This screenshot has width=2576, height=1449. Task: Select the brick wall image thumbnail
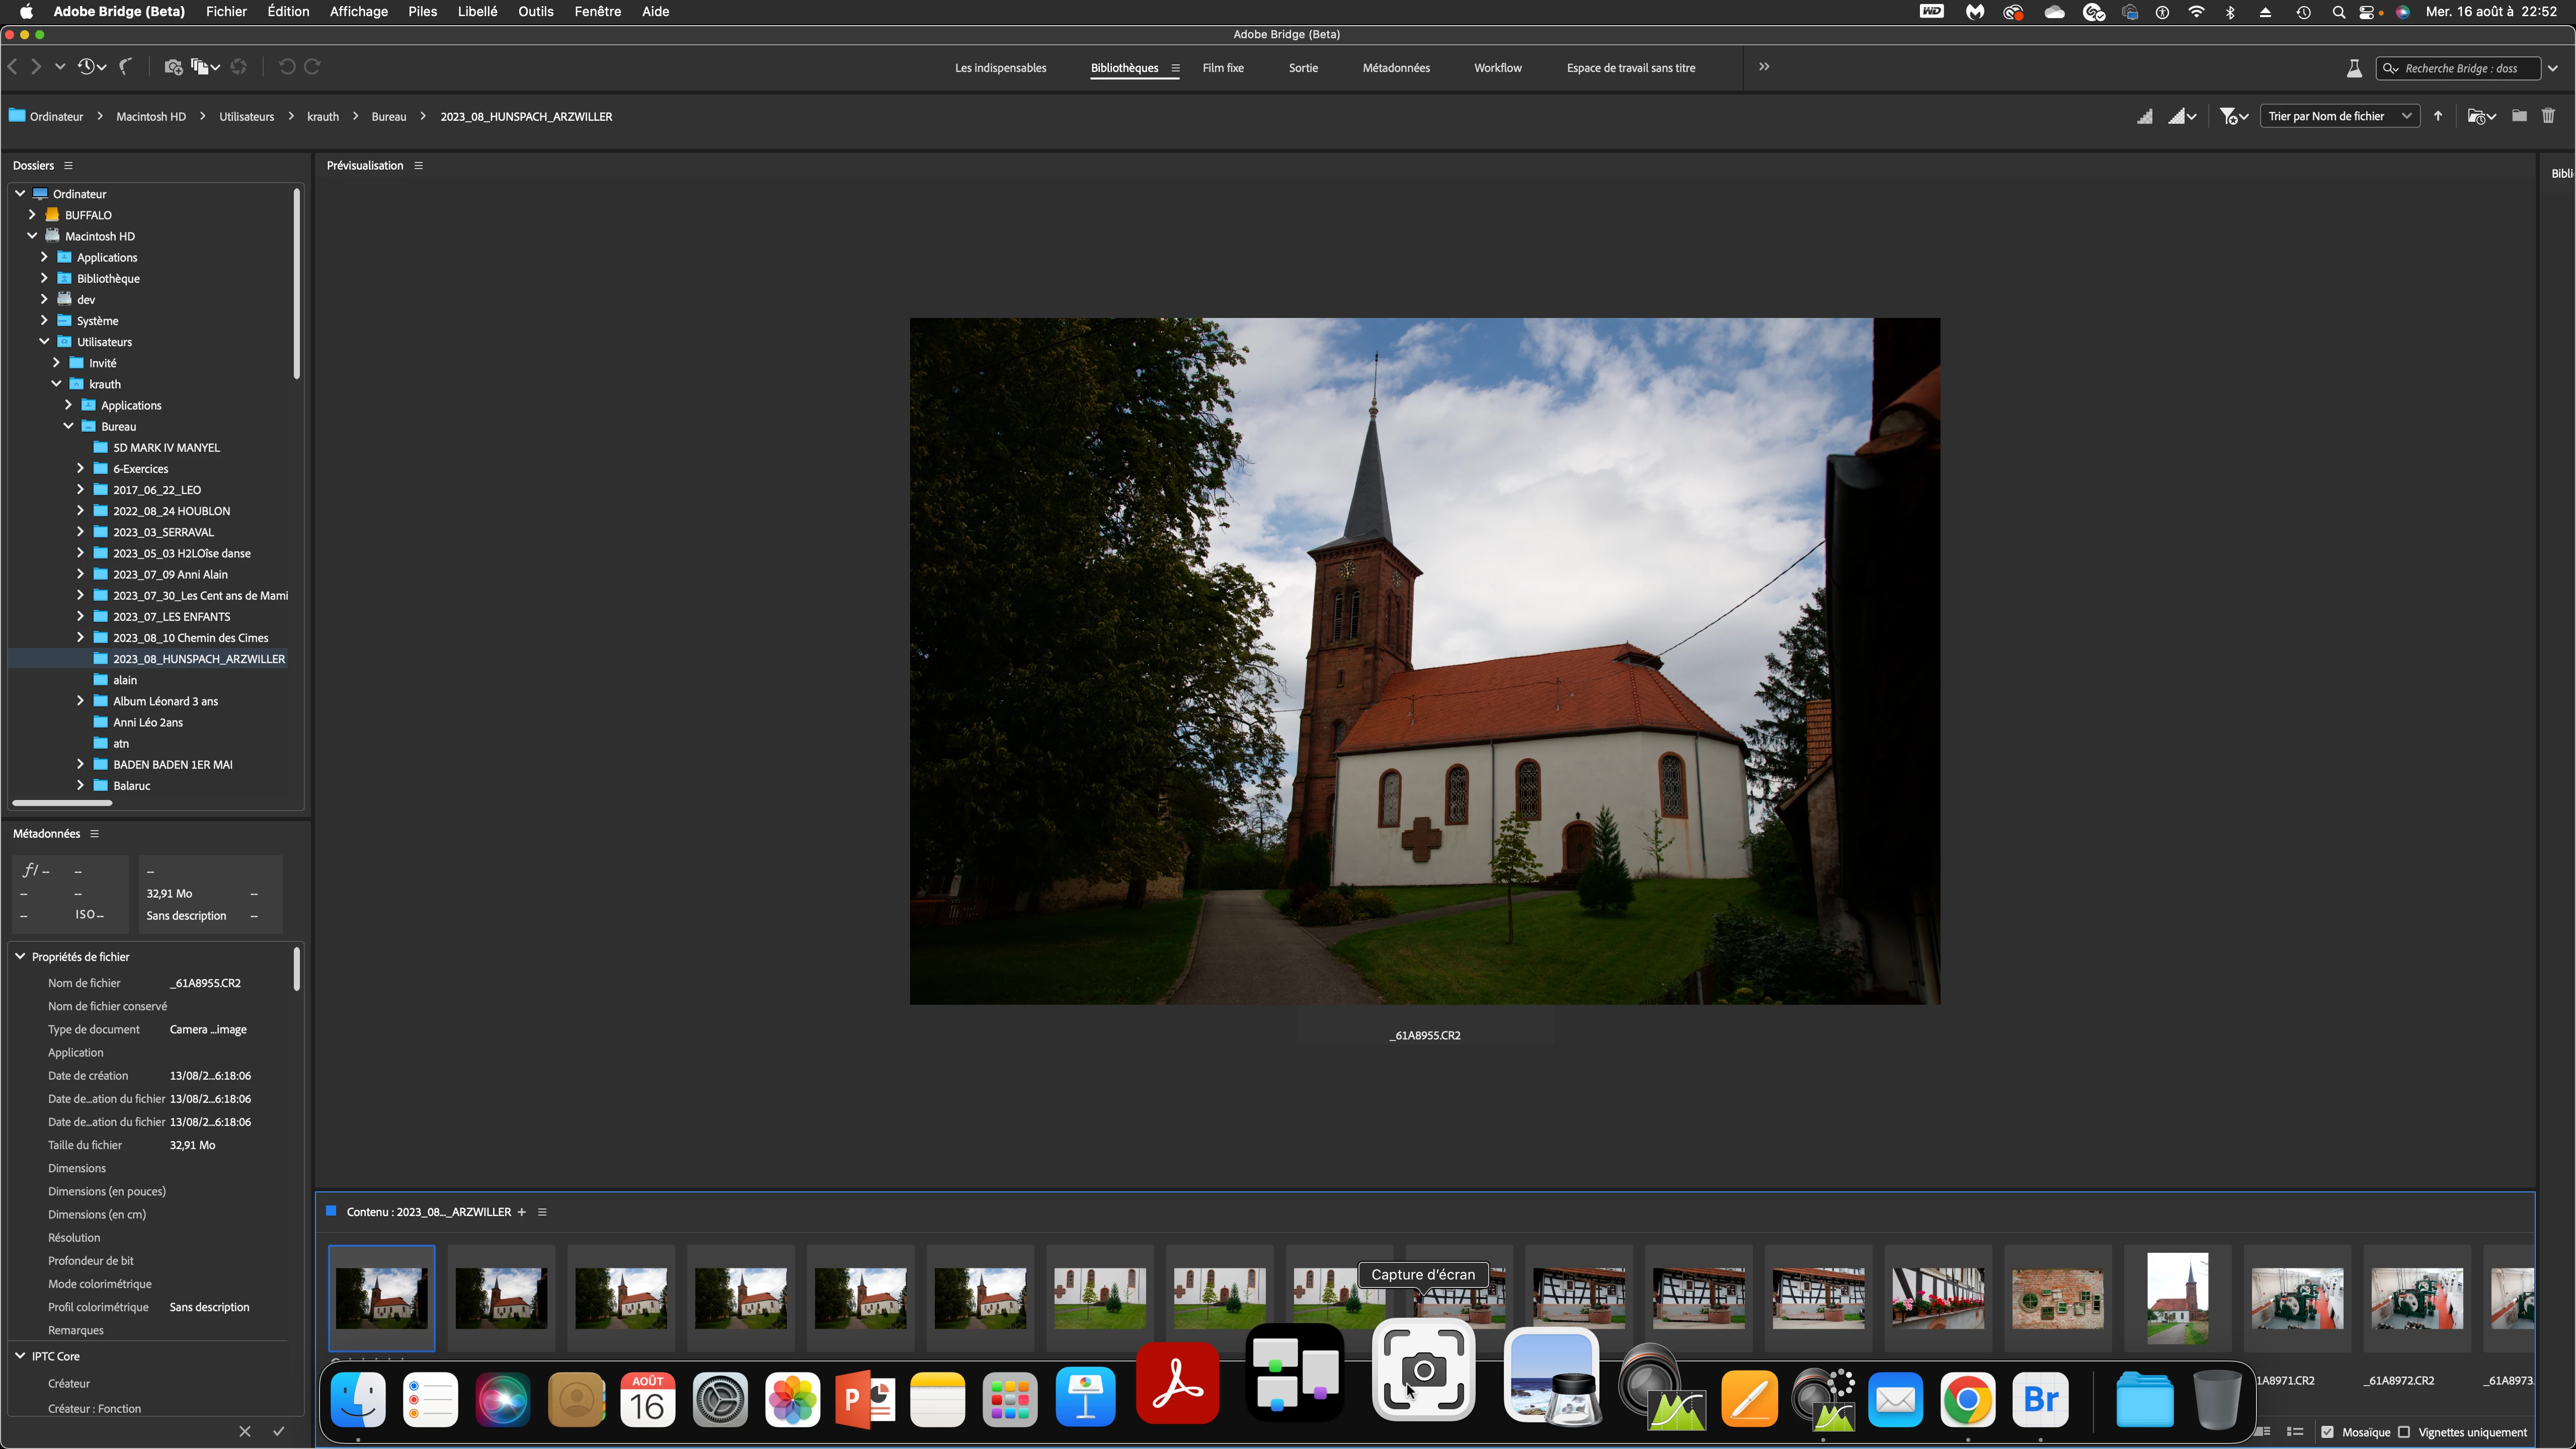tap(2057, 1298)
